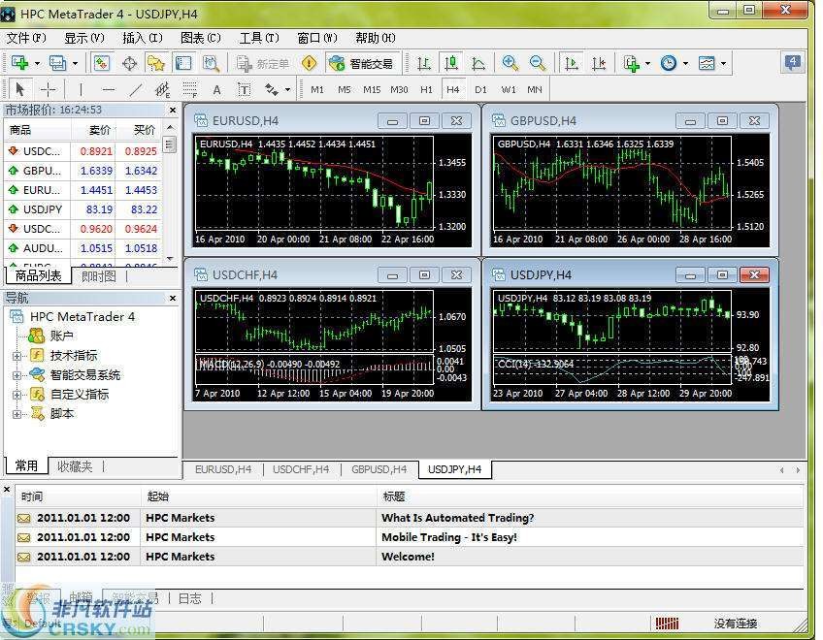The width and height of the screenshot is (823, 640).
Task: Toggle the auto scroll chart icon
Action: pos(571,63)
